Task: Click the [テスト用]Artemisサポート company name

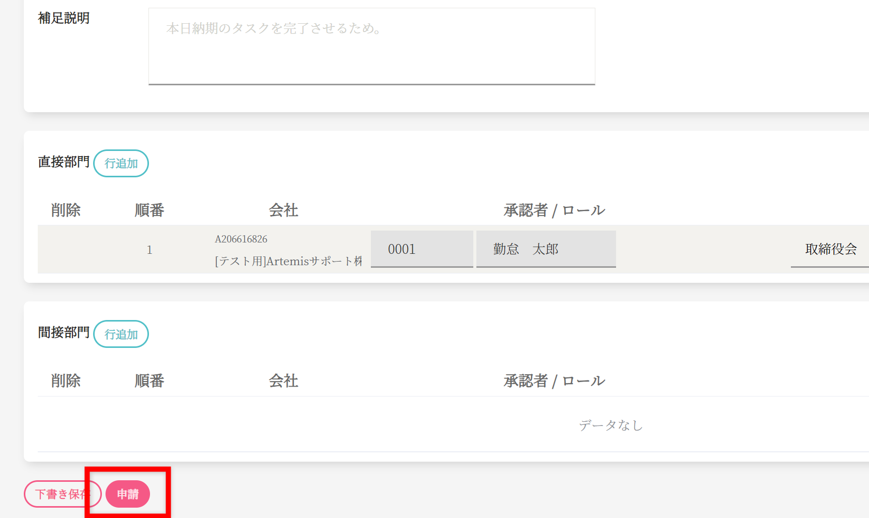Action: (288, 261)
